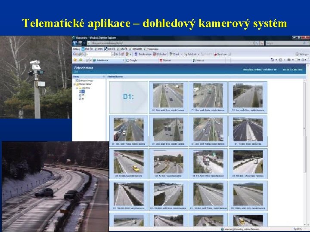Image resolution: width=310 pixels, height=232 pixels.
Task: Click the Internet zone indicator in status bar
Action: (x=240, y=229)
